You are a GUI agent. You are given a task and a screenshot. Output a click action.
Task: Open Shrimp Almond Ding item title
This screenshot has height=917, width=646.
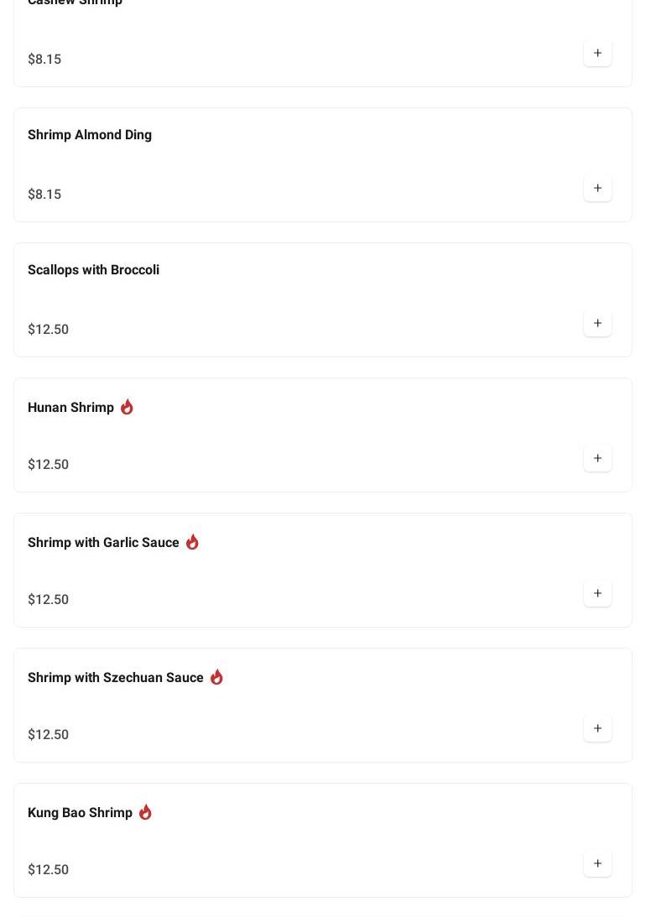click(x=90, y=135)
